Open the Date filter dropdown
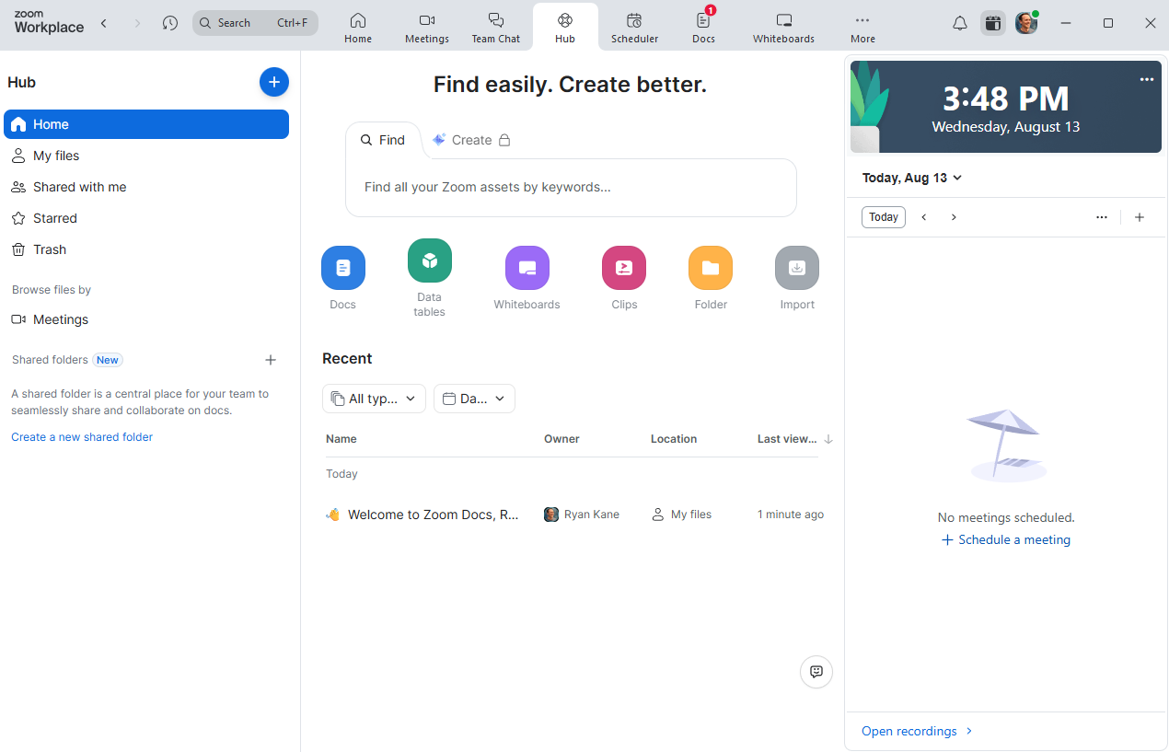The width and height of the screenshot is (1169, 752). [x=474, y=399]
